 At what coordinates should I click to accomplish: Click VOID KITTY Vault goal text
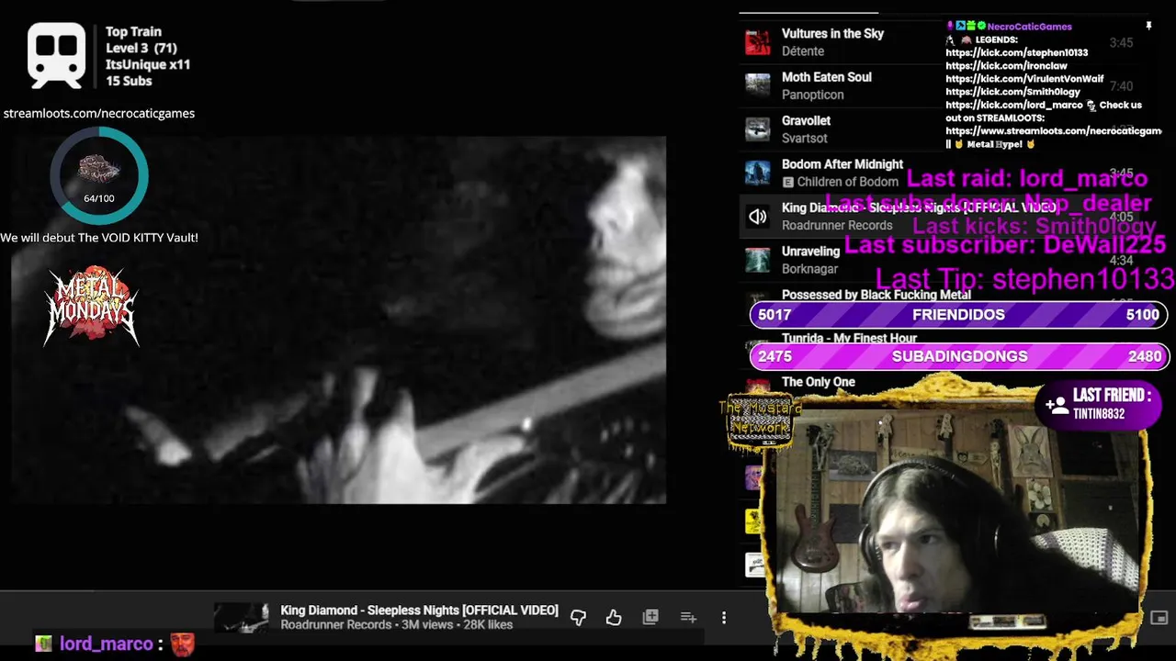click(x=99, y=238)
